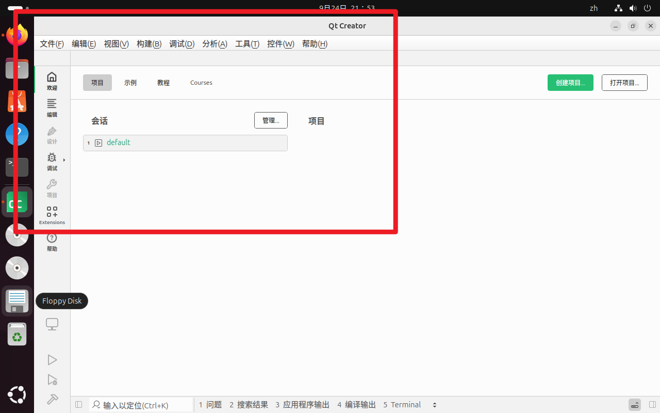Toggle the progress details button
Screen dimensions: 660x413
point(635,405)
